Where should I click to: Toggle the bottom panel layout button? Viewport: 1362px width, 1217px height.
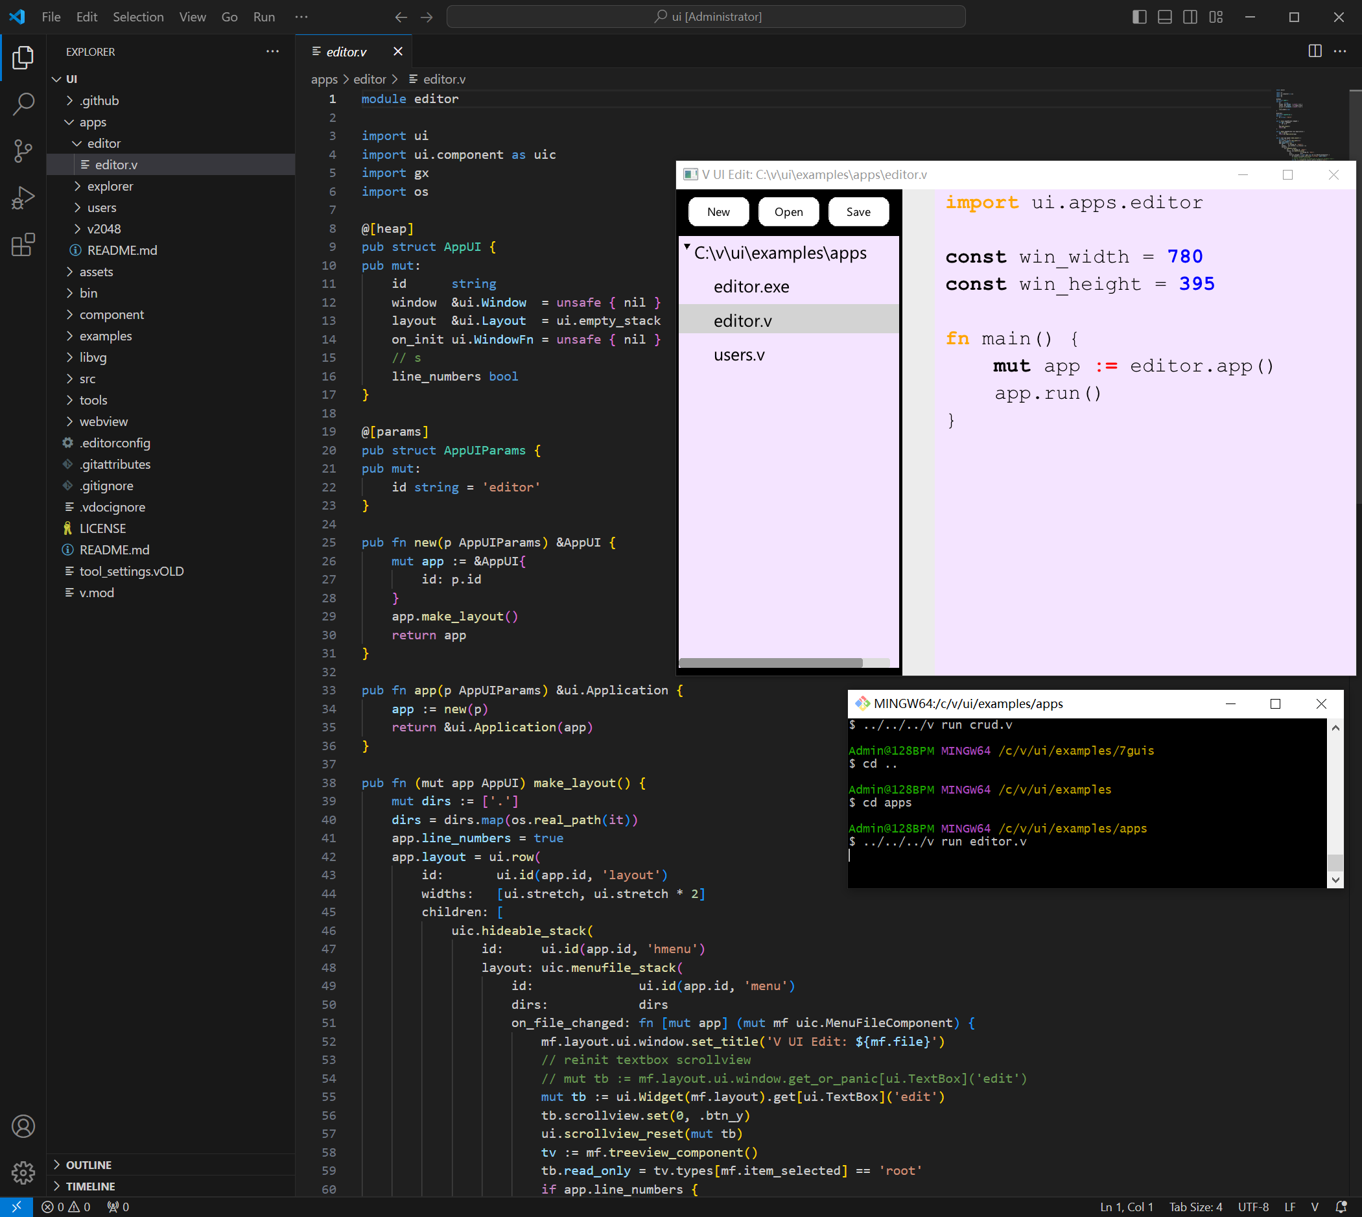click(1165, 17)
